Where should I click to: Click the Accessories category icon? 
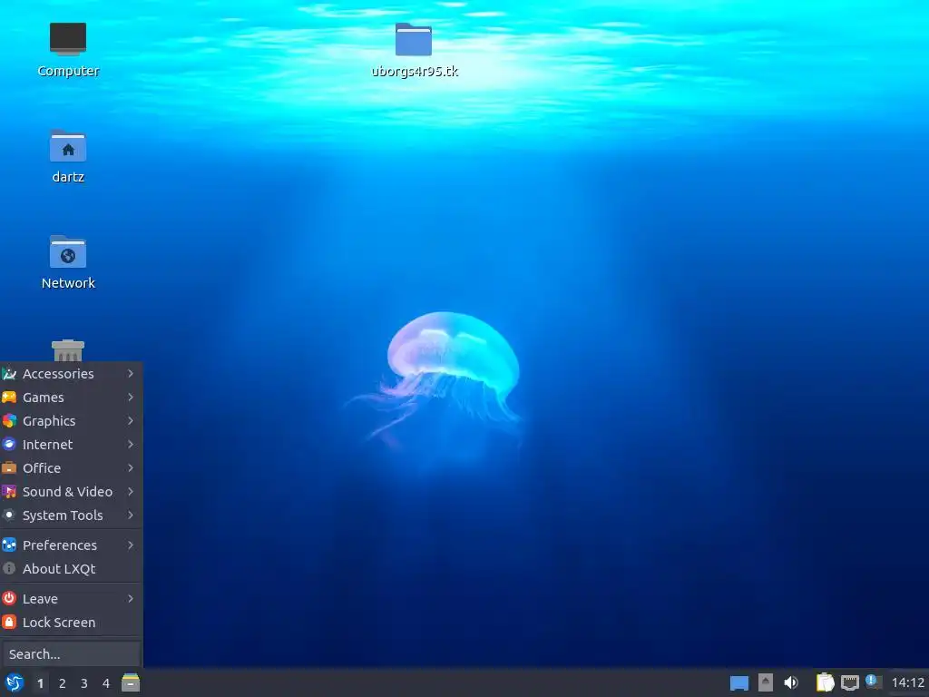click(x=9, y=373)
